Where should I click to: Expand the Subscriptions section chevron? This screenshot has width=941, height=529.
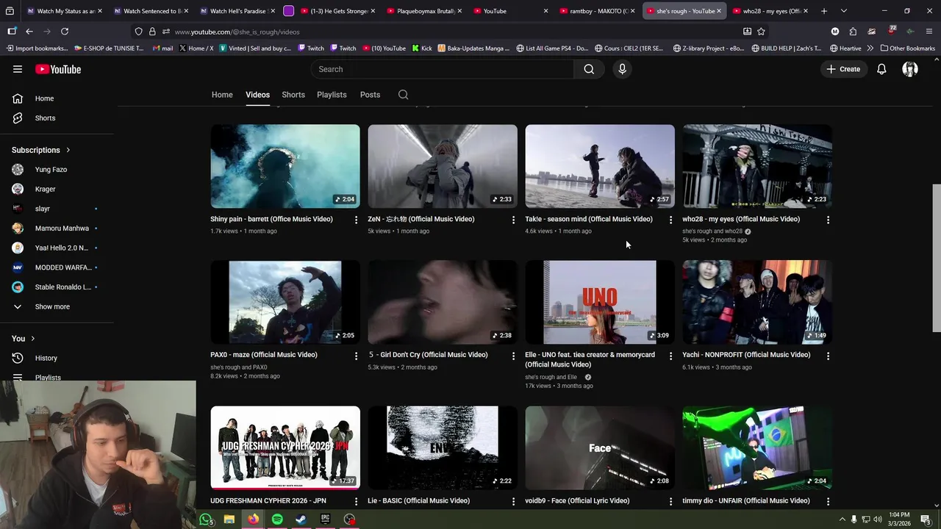68,150
